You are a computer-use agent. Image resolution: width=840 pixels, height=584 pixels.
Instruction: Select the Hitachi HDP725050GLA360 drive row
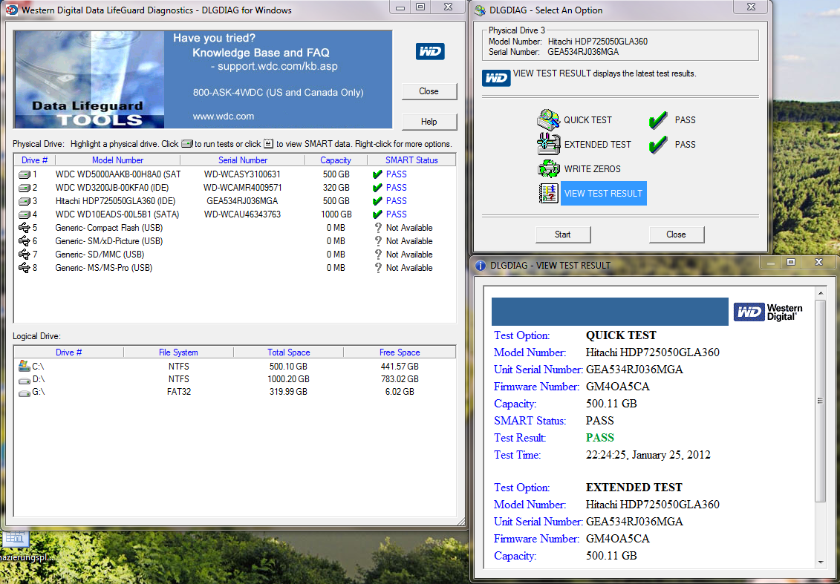pos(115,201)
